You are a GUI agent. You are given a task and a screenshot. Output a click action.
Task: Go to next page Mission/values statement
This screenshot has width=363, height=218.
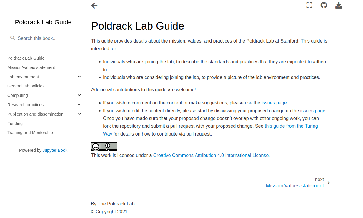tap(294, 186)
